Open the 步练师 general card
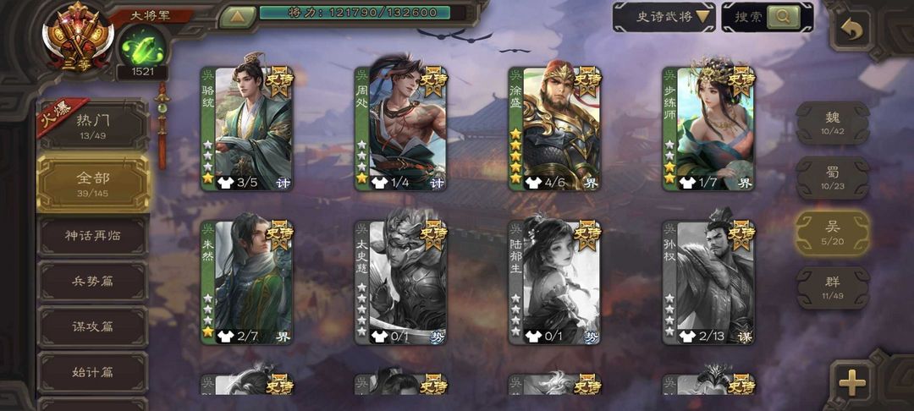Screen dimensions: 914x411 [x=708, y=129]
